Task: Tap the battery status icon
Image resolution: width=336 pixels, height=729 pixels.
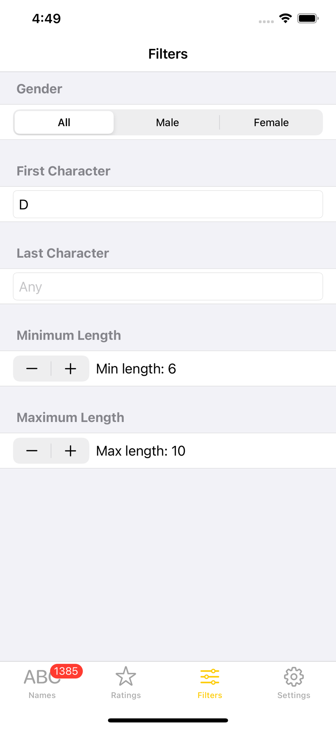Action: pos(308,18)
